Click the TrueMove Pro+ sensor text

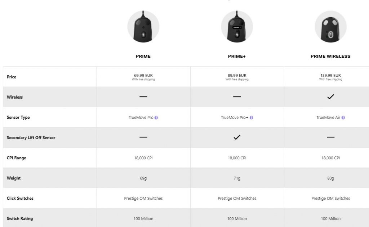(x=234, y=118)
